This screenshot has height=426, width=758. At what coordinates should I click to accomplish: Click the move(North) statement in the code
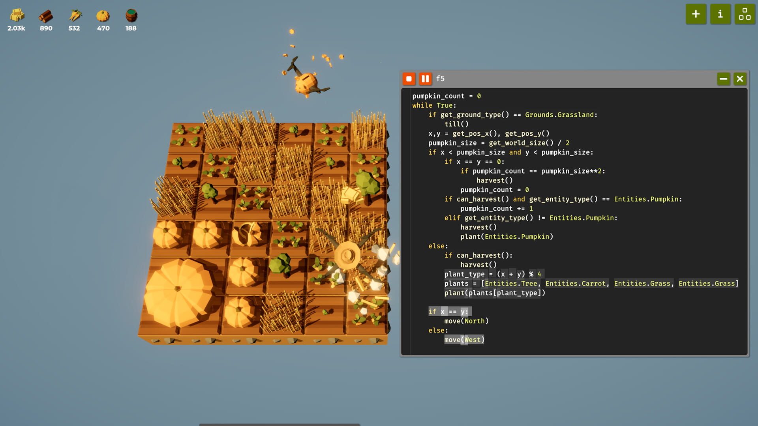(467, 321)
